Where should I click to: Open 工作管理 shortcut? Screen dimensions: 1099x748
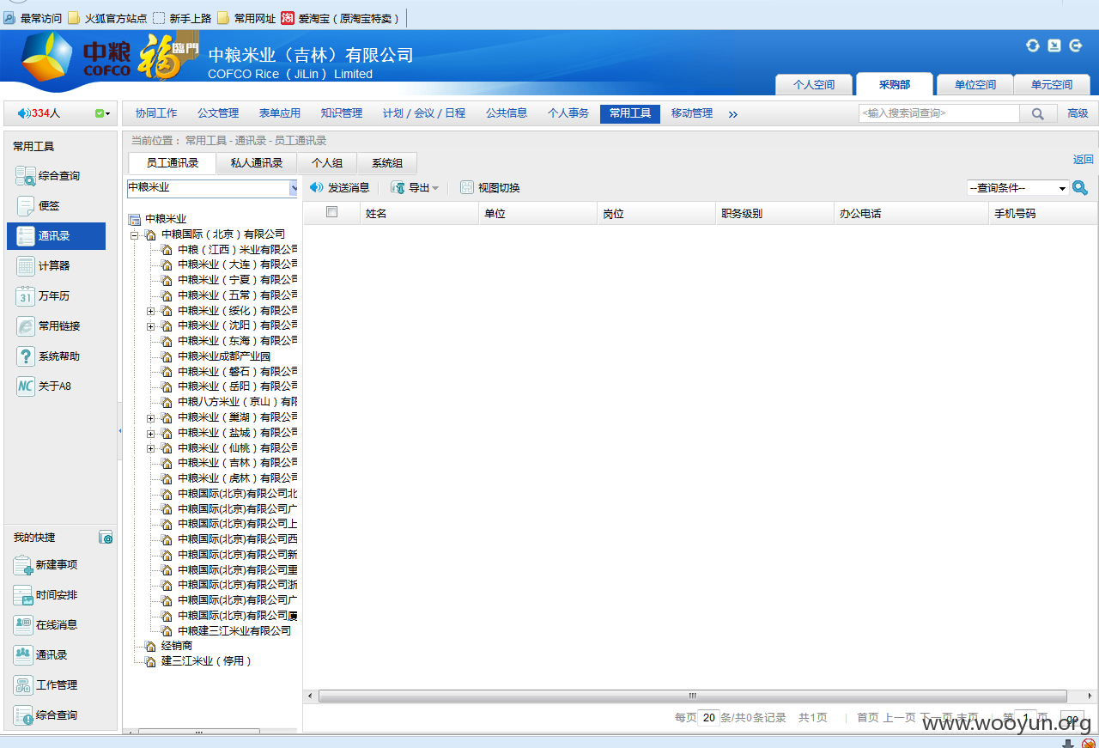pos(46,685)
